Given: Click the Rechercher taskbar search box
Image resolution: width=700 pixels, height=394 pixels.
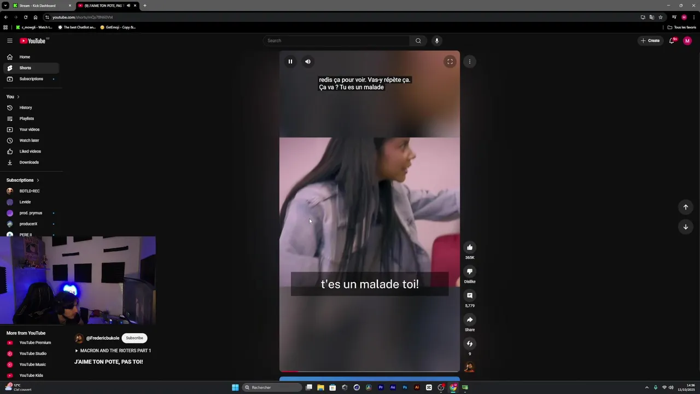Looking at the screenshot, I should 272,387.
